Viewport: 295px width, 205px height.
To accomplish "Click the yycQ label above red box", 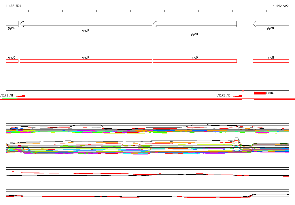I will pos(12,58).
